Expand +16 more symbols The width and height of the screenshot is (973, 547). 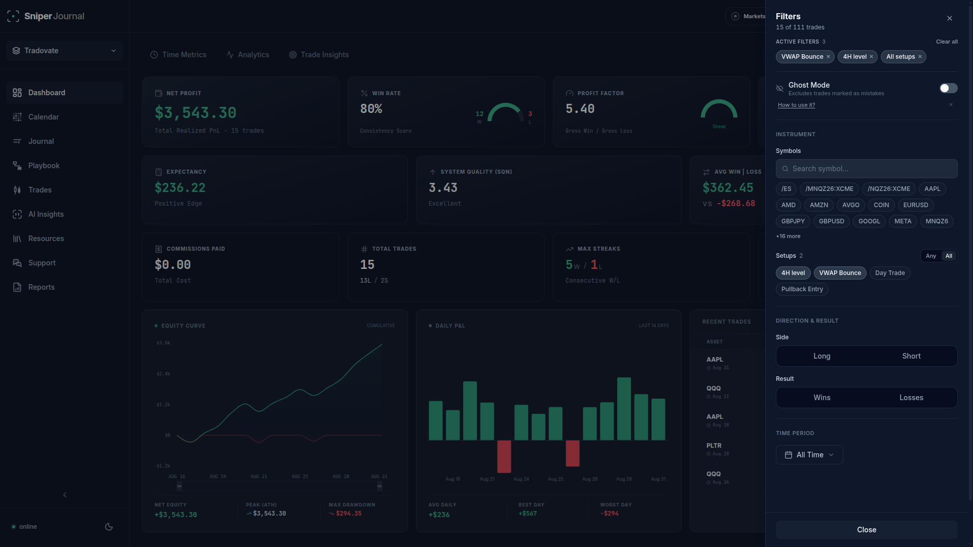tap(788, 237)
